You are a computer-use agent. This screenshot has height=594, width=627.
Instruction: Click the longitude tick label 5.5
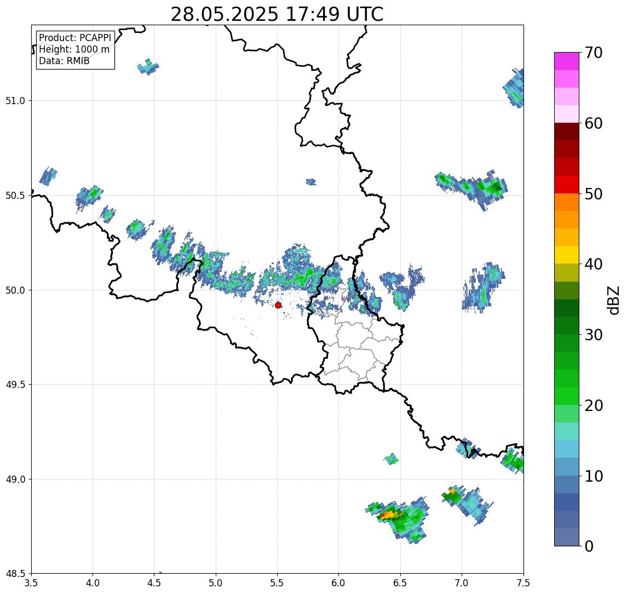[278, 583]
